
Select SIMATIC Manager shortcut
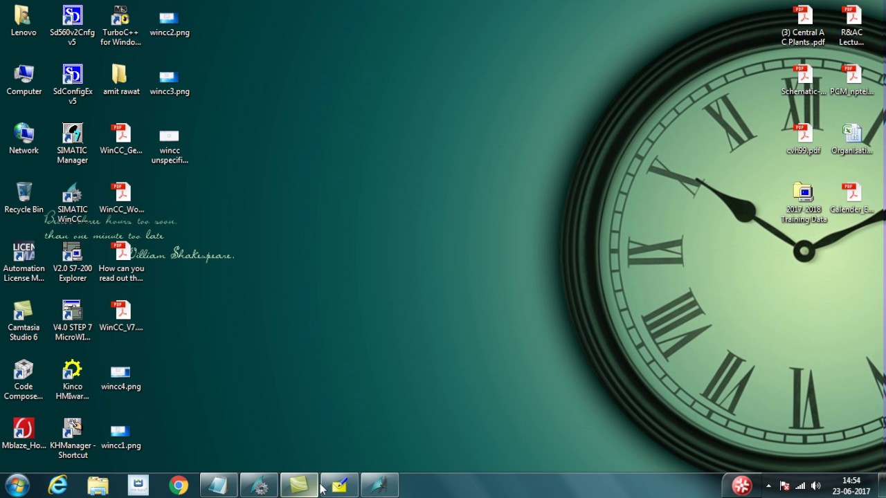[72, 144]
